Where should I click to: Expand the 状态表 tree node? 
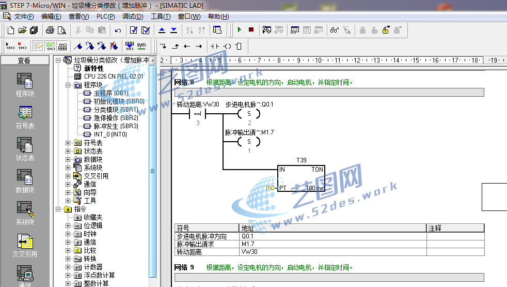pyautogui.click(x=68, y=151)
